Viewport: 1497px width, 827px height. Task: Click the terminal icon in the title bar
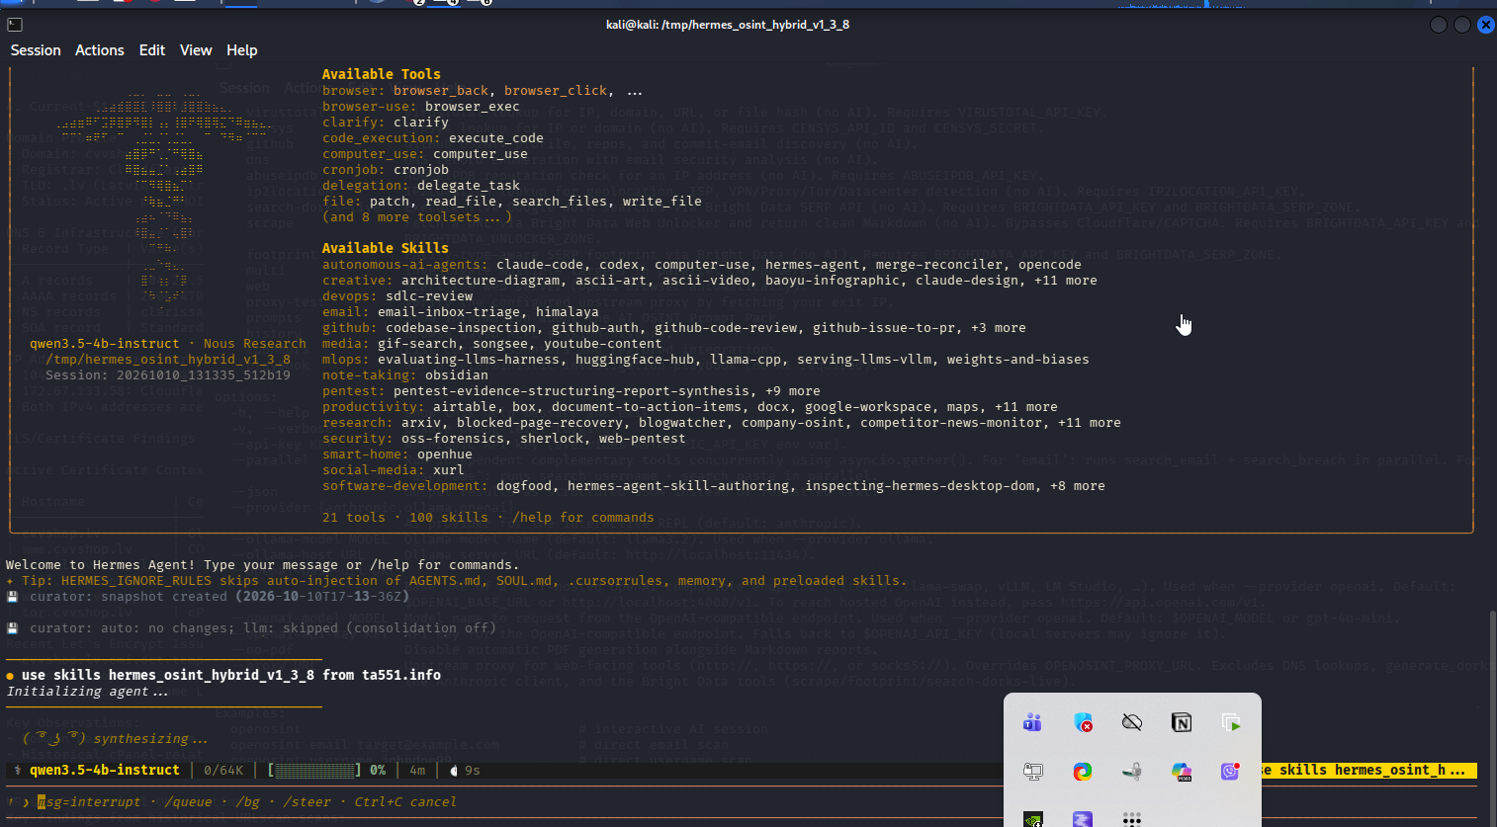pyautogui.click(x=15, y=25)
